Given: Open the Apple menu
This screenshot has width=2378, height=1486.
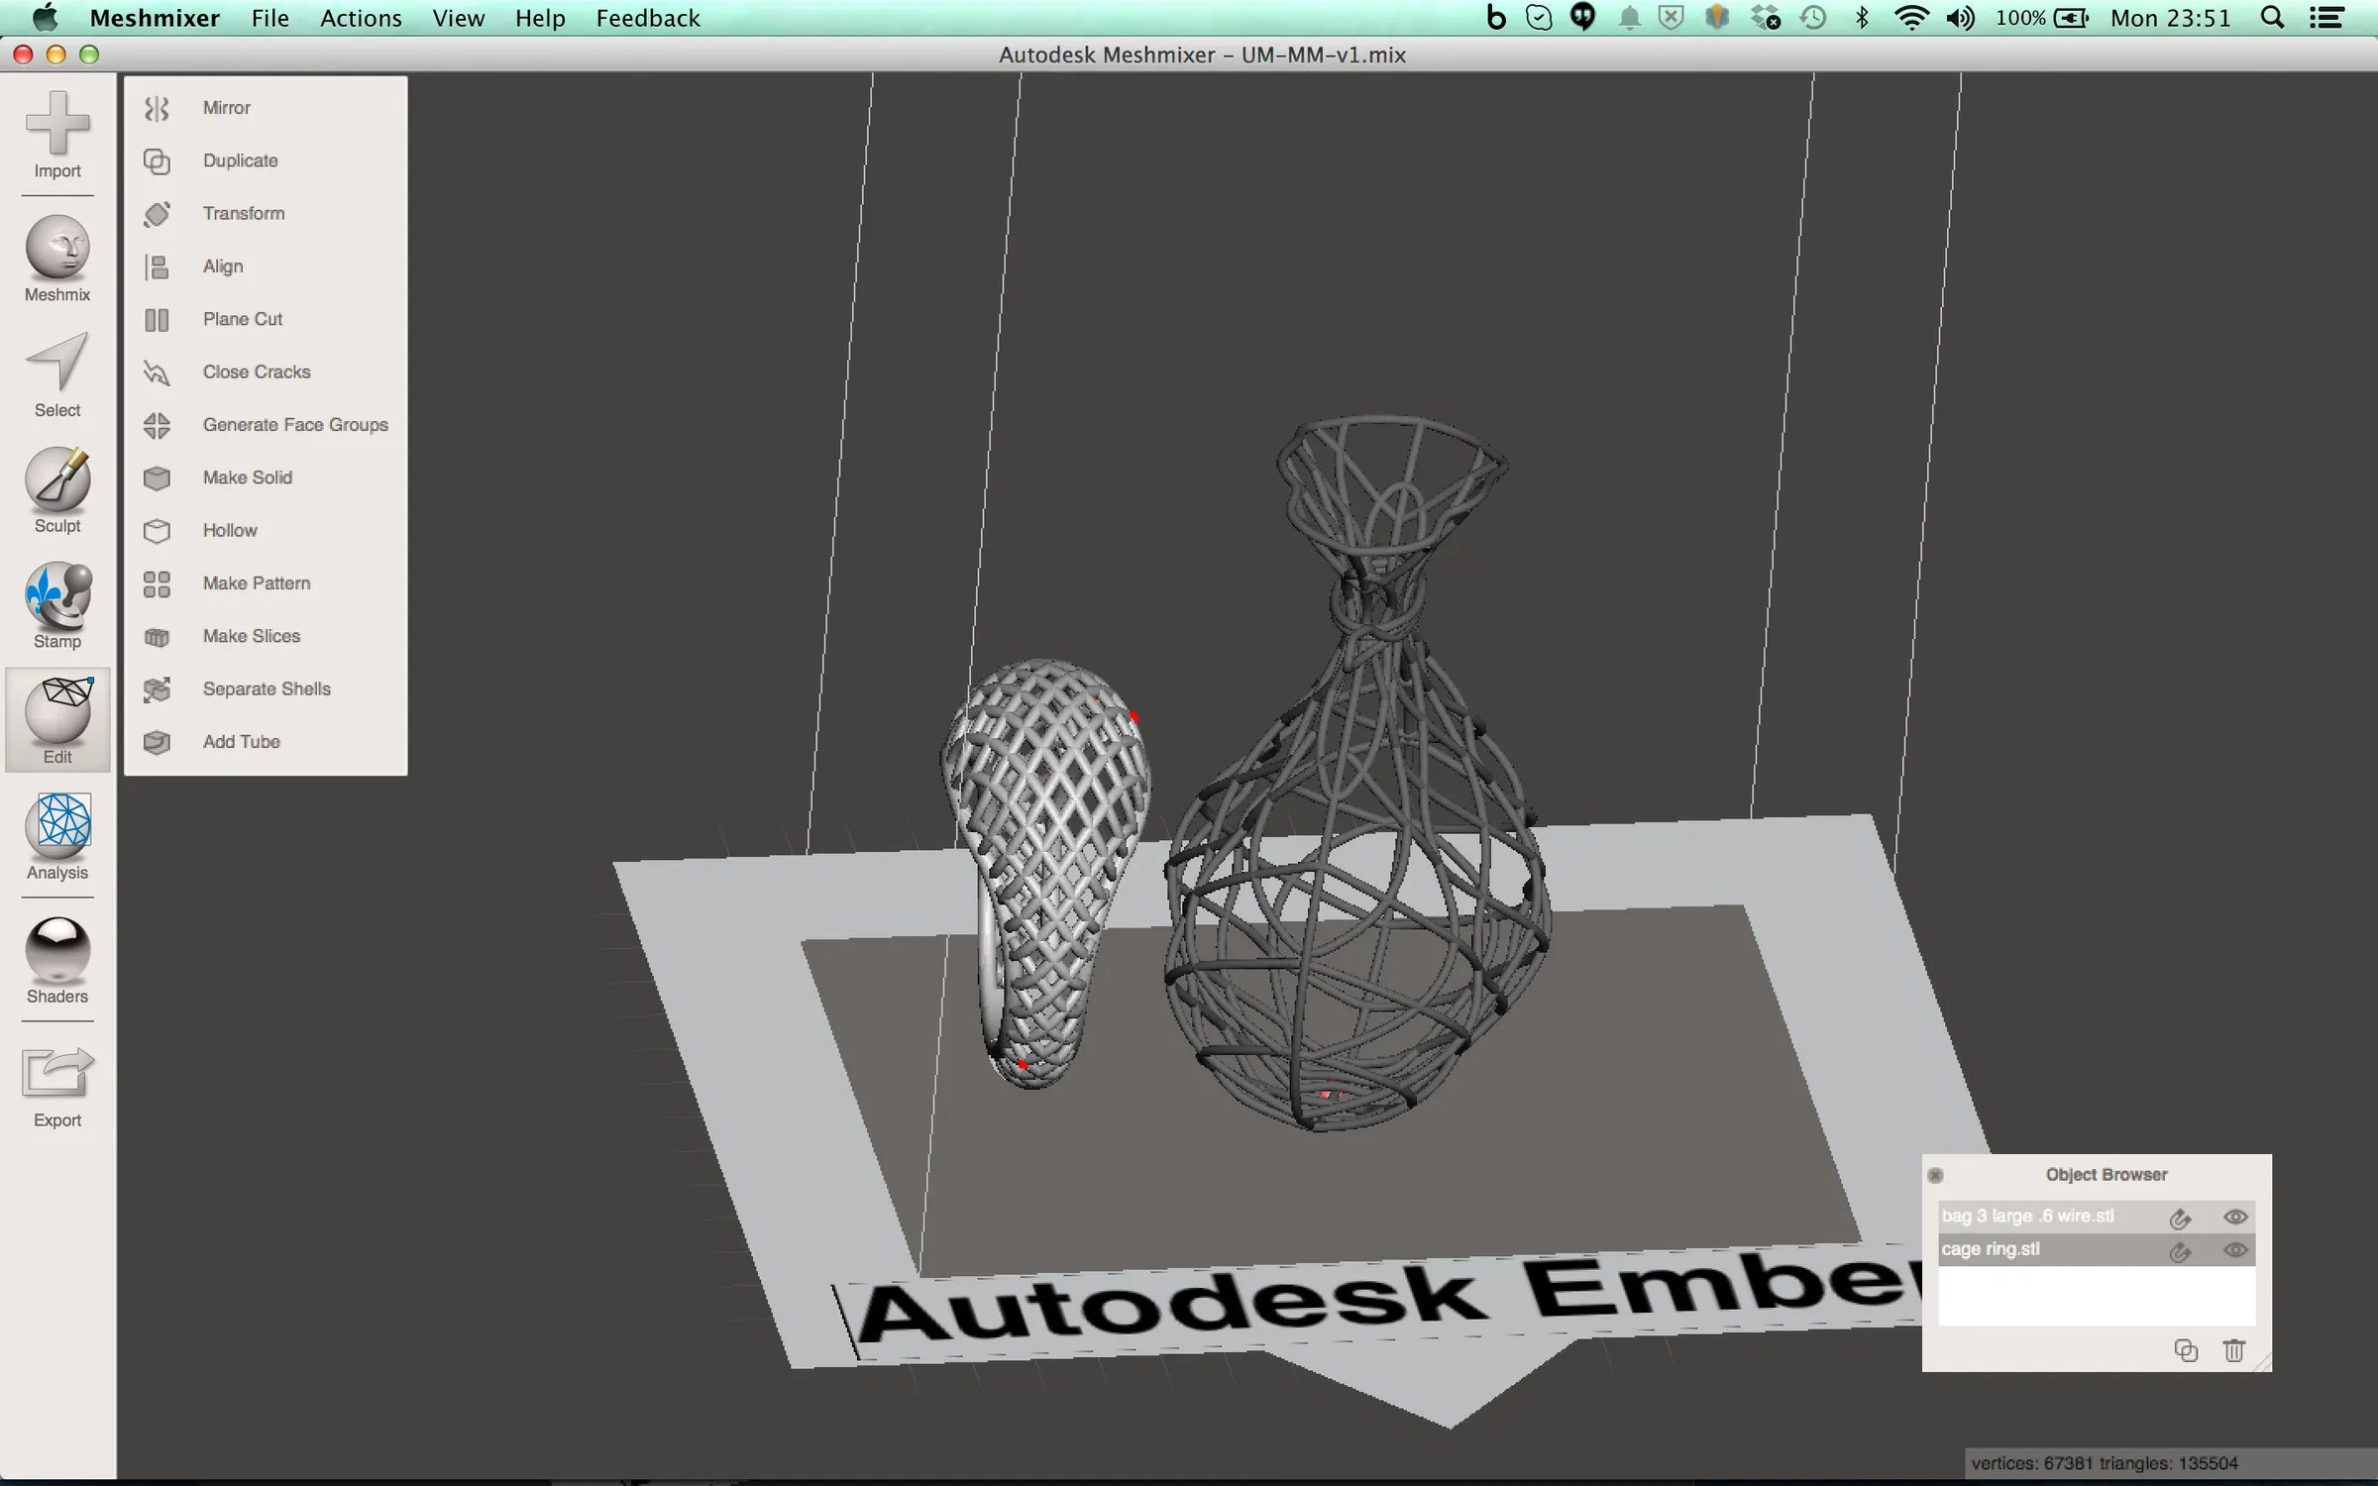Looking at the screenshot, I should point(45,18).
